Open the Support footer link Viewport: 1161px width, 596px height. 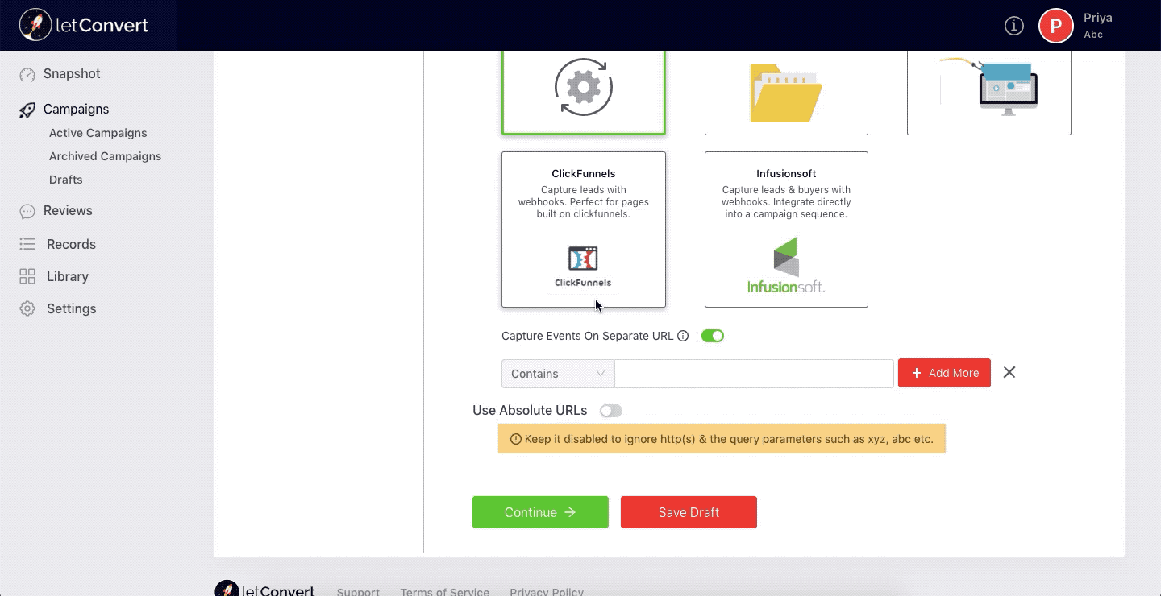coord(358,592)
